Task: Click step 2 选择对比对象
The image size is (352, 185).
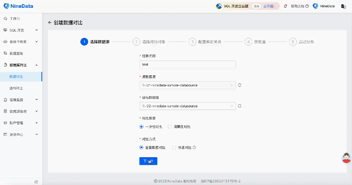Action: [149, 42]
